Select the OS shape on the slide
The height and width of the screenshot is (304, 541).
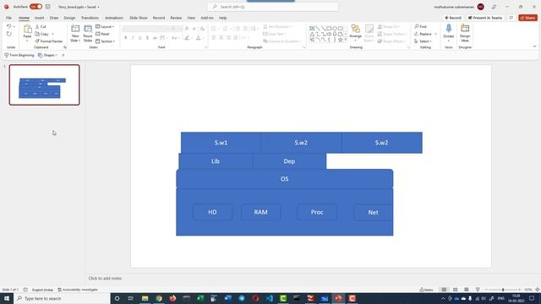pyautogui.click(x=284, y=179)
